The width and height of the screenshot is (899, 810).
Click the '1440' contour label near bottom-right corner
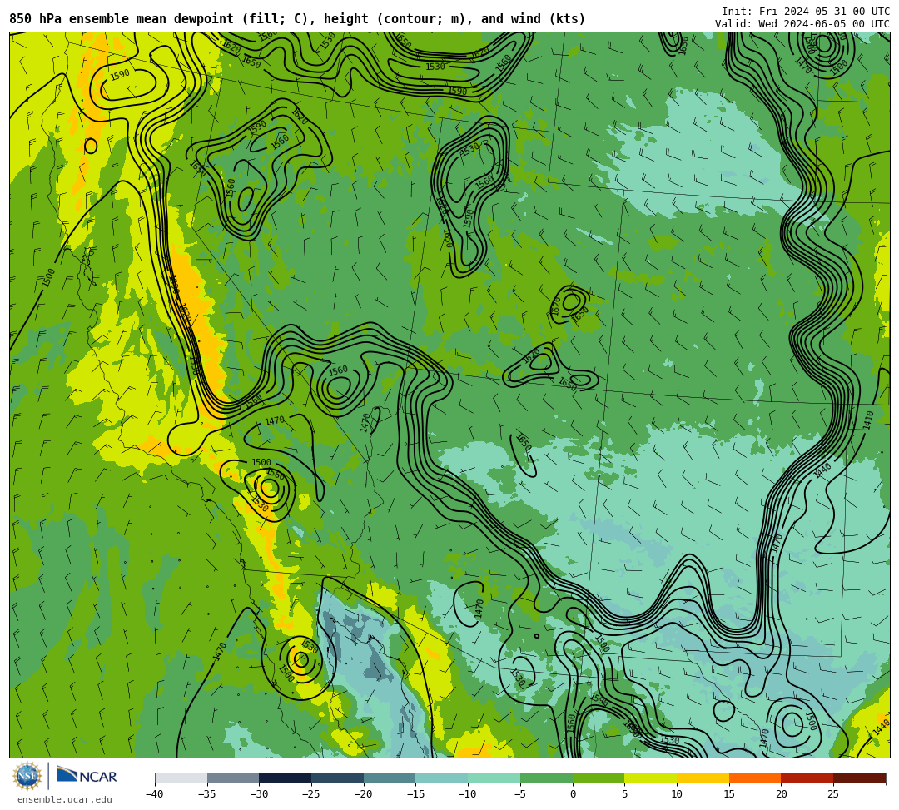point(881,728)
